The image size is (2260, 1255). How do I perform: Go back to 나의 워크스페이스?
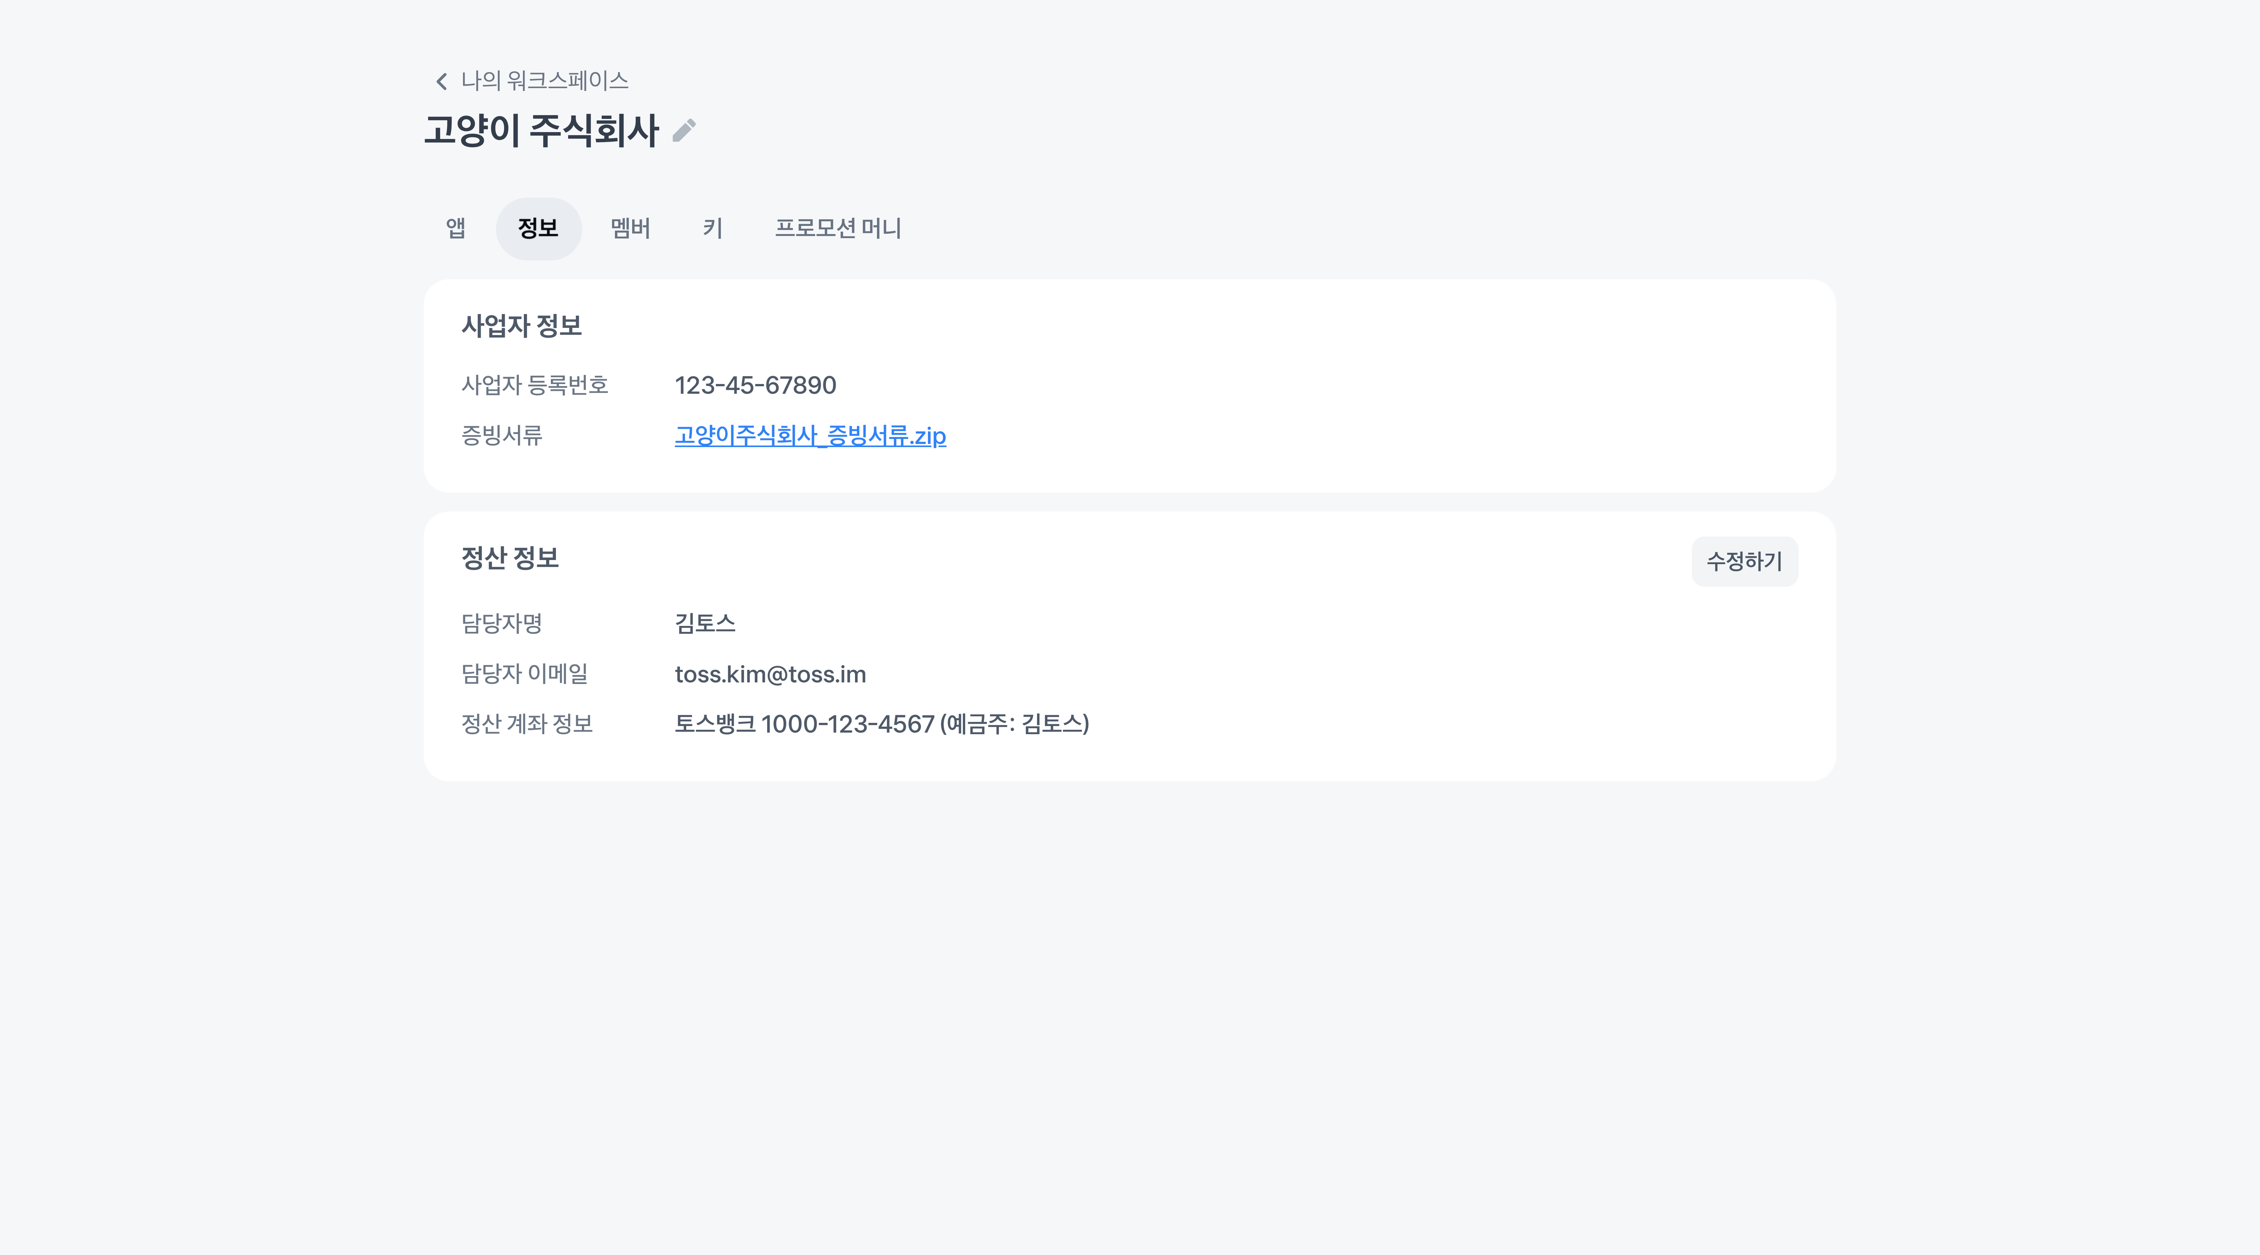coord(544,81)
